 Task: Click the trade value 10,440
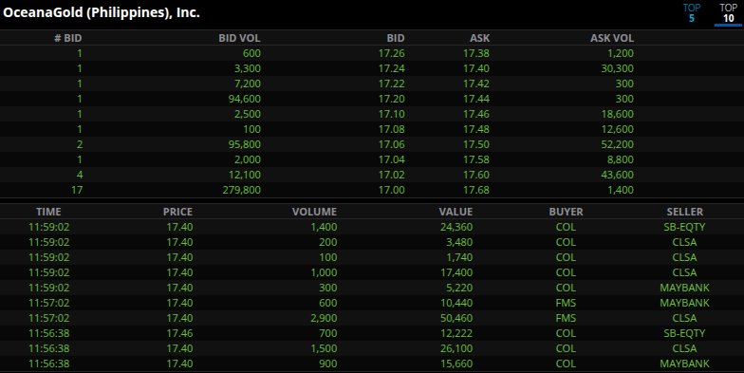[x=456, y=303]
